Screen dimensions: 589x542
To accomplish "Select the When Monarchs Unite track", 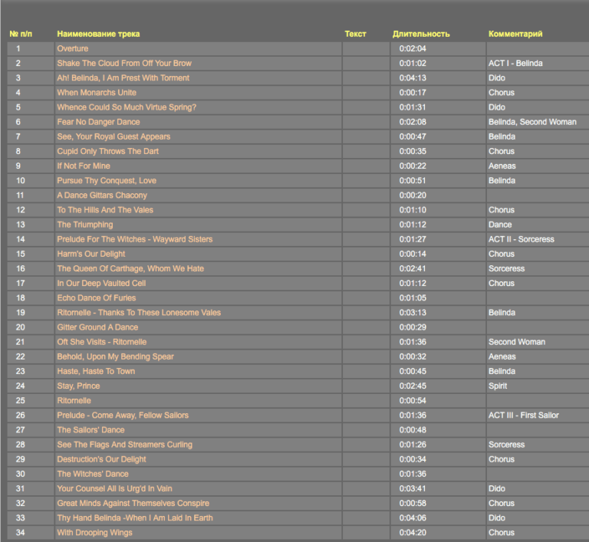I will tap(97, 93).
